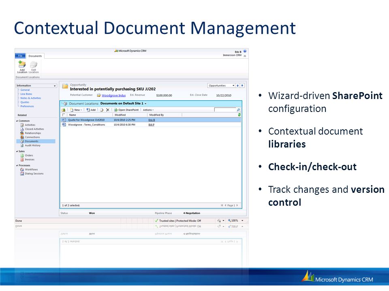Click the Workflows icon under Processes
389x291 pixels.
(22, 169)
